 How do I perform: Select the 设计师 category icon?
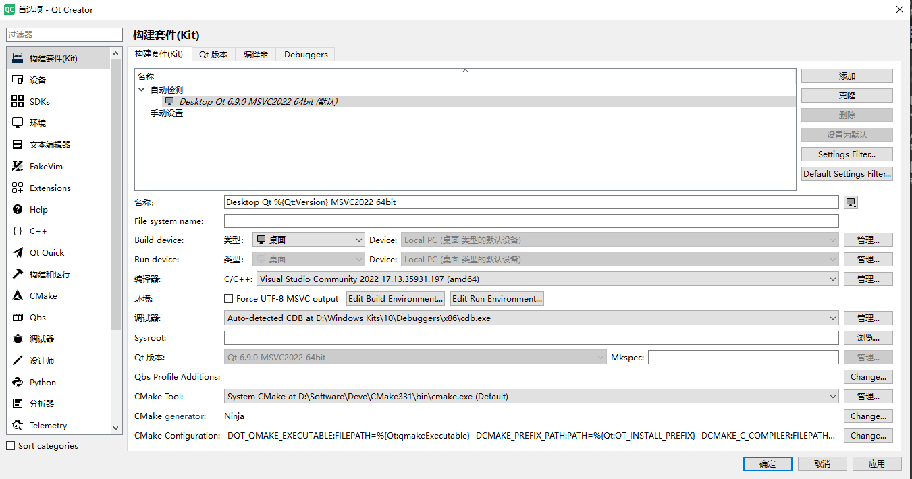click(18, 360)
